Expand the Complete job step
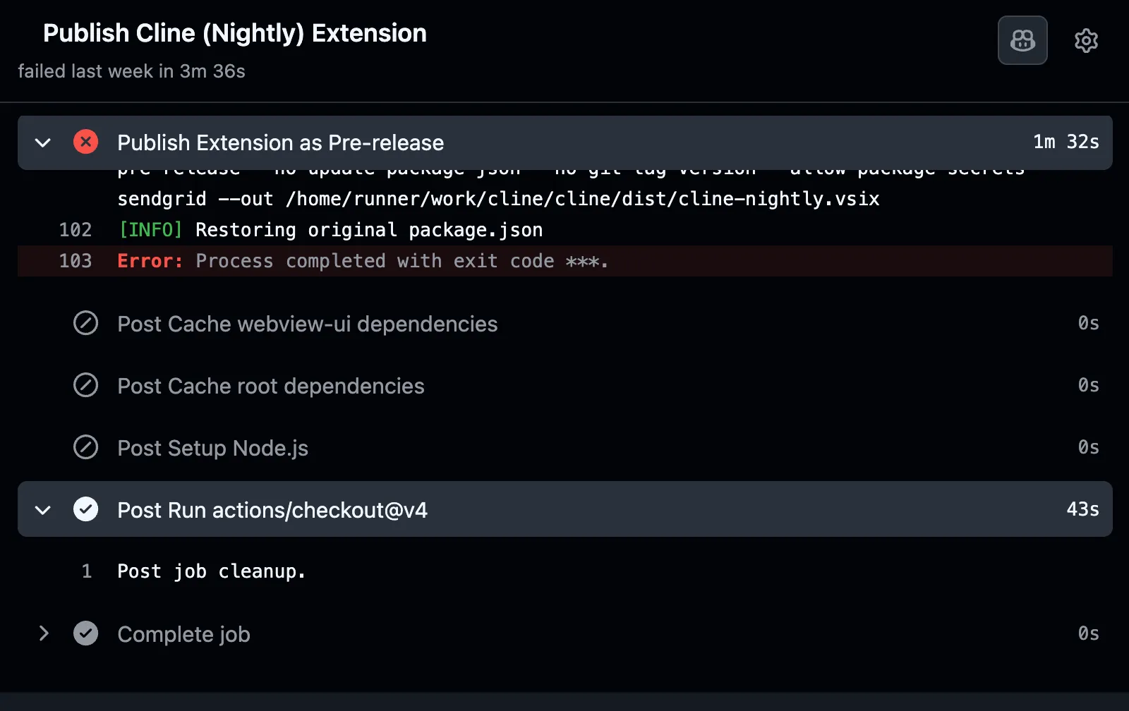Viewport: 1129px width, 711px height. tap(42, 633)
